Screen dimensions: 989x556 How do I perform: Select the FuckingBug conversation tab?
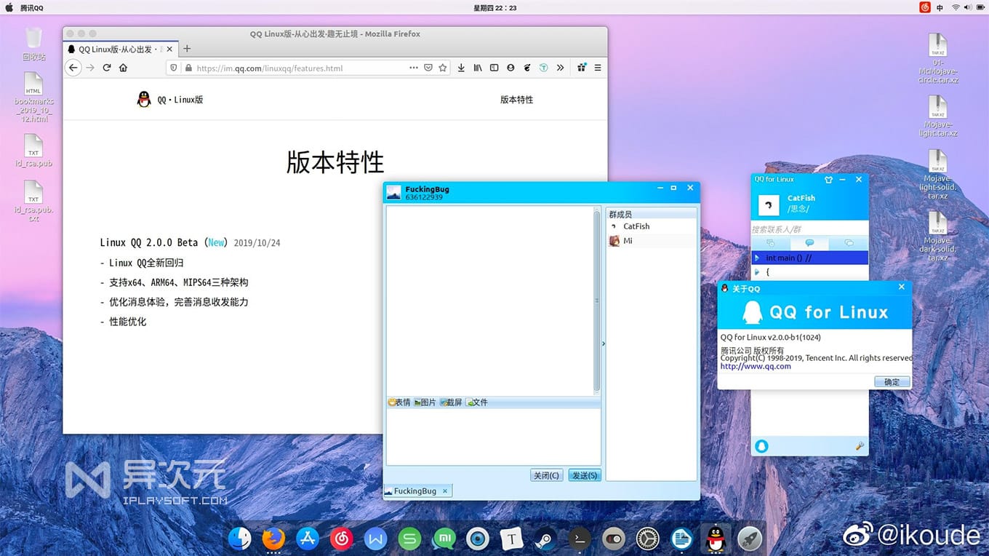(415, 491)
